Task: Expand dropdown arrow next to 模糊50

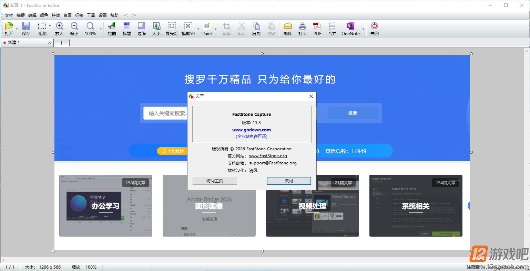Action: 198,29
